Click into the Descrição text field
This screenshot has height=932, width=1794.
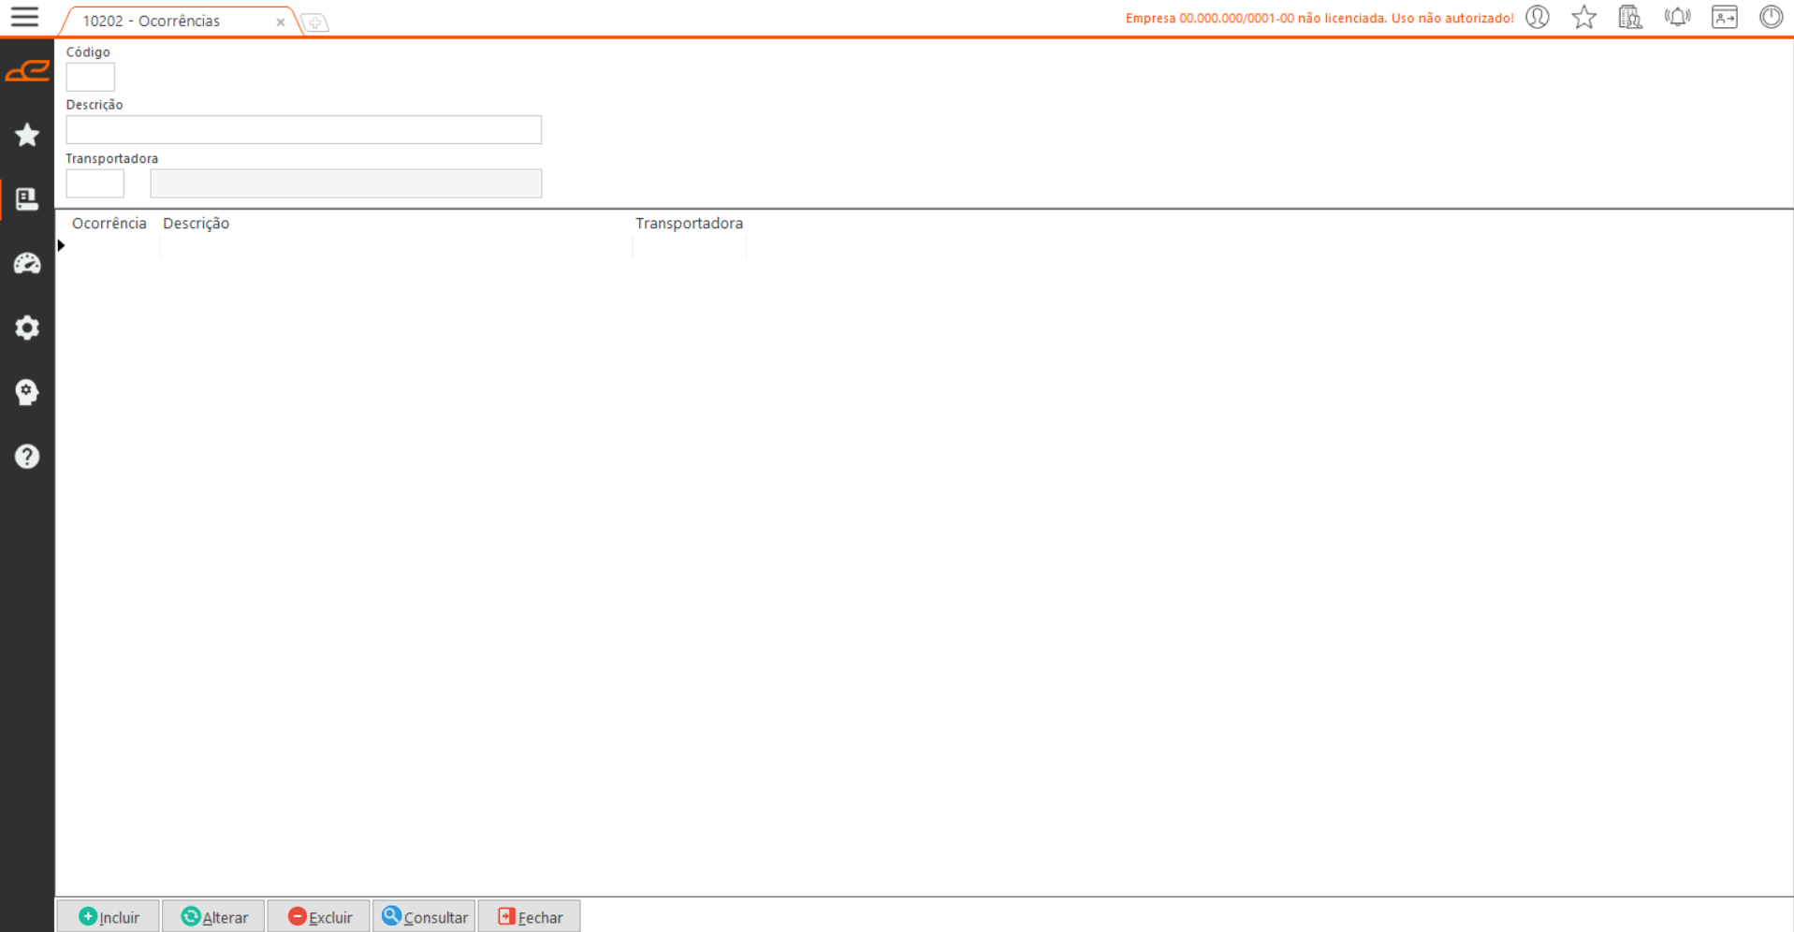click(303, 129)
